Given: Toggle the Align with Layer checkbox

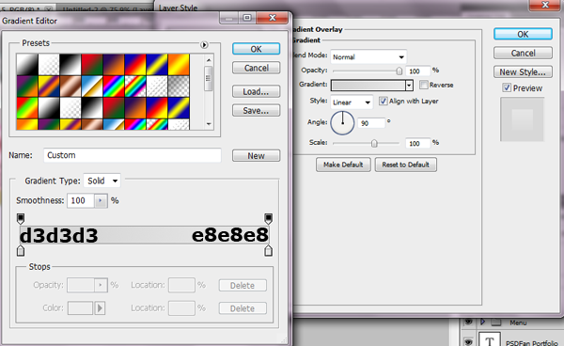Looking at the screenshot, I should pyautogui.click(x=384, y=101).
